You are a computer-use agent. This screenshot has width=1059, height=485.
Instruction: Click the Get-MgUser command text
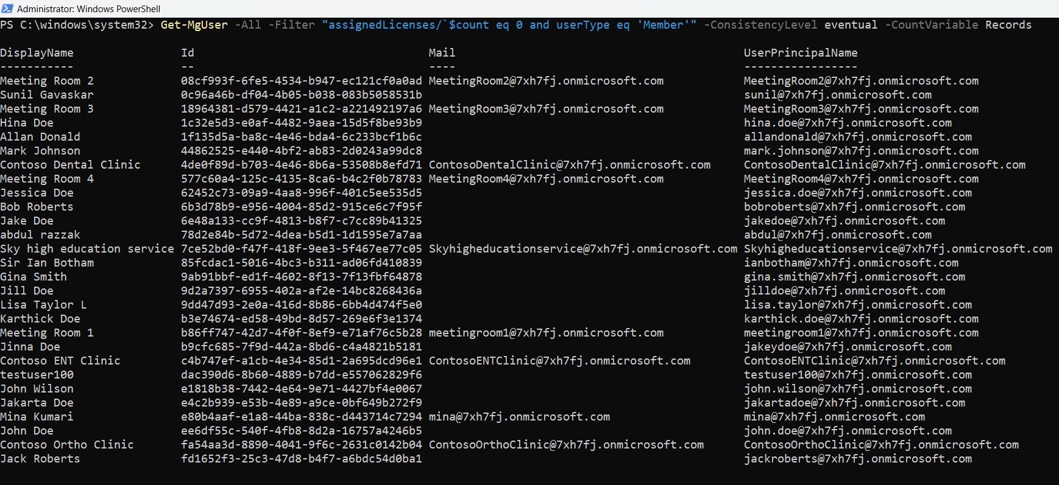tap(194, 25)
